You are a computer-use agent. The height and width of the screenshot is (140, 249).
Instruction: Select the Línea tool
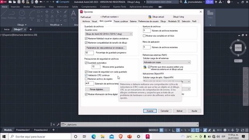(4, 15)
